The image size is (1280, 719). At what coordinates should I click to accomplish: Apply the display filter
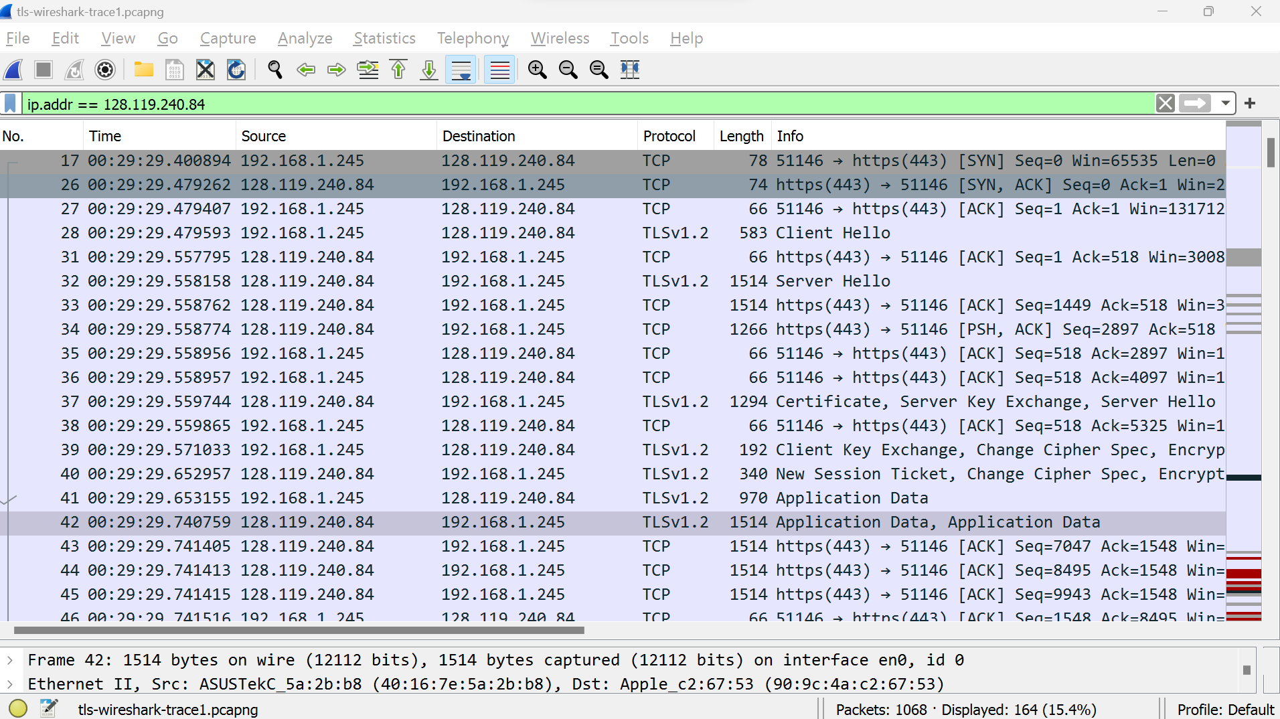click(x=1195, y=103)
